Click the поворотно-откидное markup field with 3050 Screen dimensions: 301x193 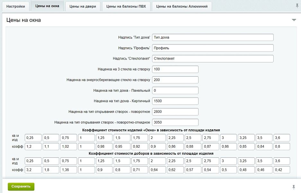[x=175, y=122]
